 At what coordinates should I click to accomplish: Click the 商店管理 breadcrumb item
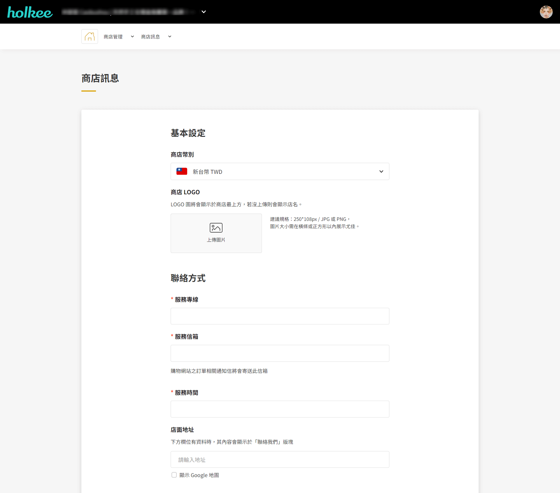click(113, 37)
